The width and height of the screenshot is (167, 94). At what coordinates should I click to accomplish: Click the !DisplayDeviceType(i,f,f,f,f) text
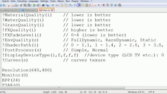(x=40, y=55)
